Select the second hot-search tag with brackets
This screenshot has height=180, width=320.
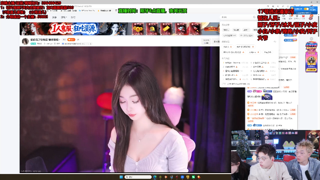tap(245, 47)
